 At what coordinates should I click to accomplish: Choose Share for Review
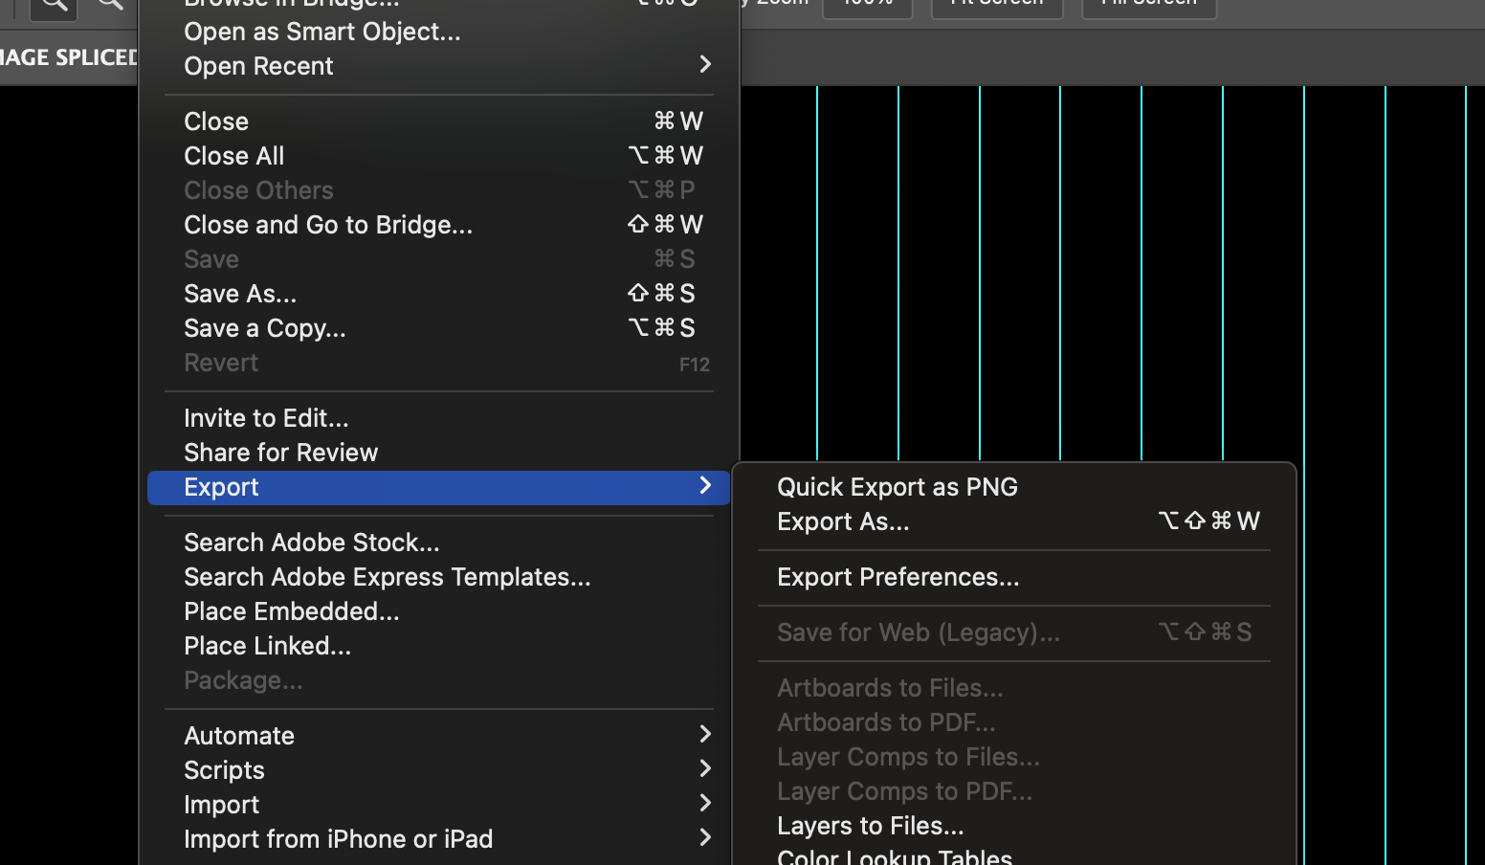(x=280, y=452)
